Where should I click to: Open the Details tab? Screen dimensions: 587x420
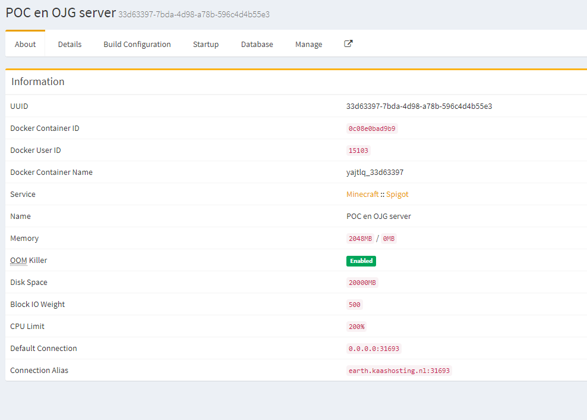[70, 45]
